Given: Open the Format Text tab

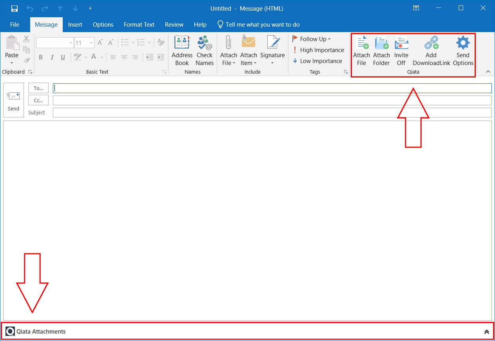Looking at the screenshot, I should [x=139, y=25].
